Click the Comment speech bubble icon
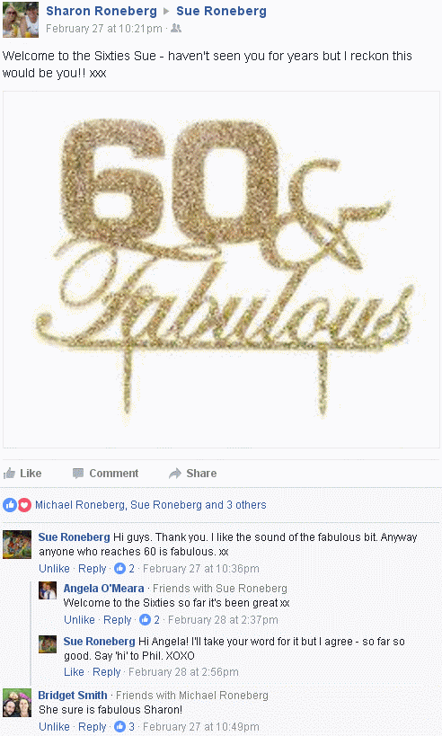The height and width of the screenshot is (736, 442). pyautogui.click(x=78, y=473)
